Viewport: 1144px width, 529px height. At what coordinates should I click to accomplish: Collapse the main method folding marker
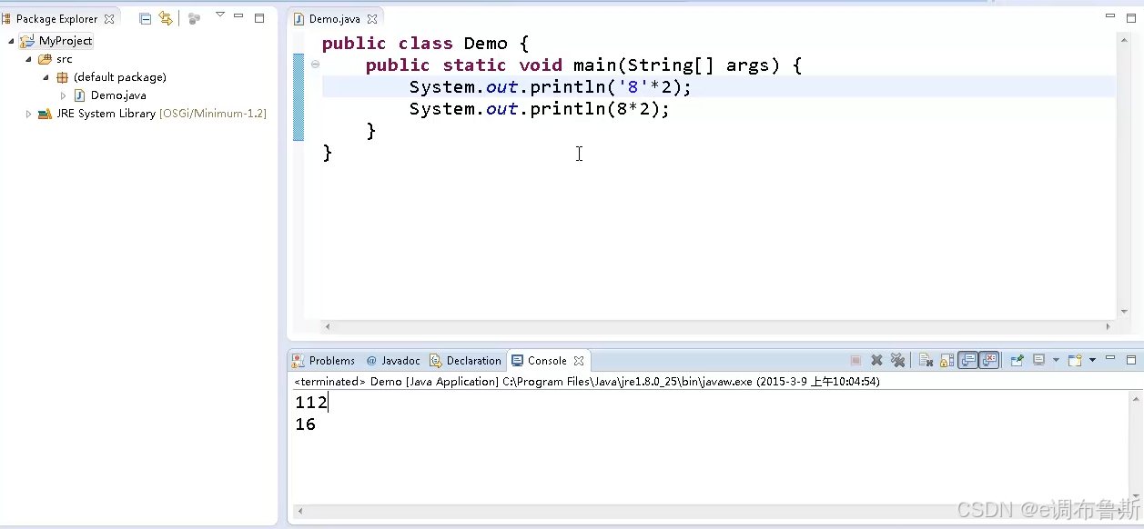coord(315,65)
